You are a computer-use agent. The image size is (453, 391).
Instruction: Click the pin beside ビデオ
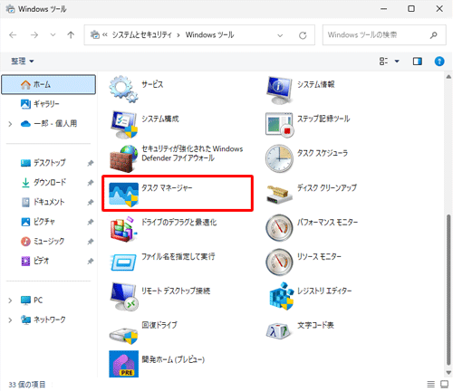point(91,262)
